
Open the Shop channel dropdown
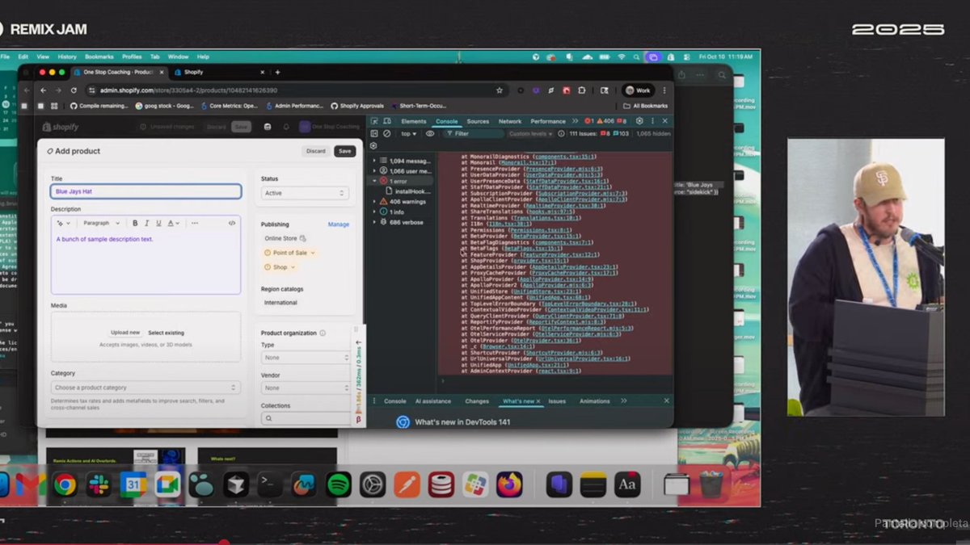(x=280, y=267)
